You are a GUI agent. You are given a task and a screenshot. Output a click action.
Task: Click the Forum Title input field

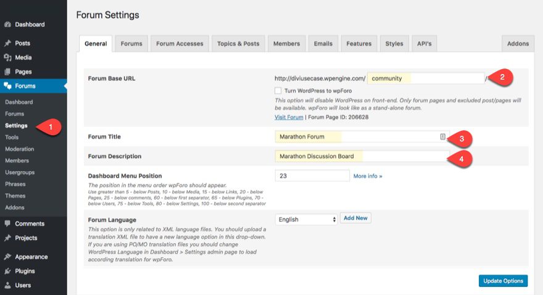[358, 137]
